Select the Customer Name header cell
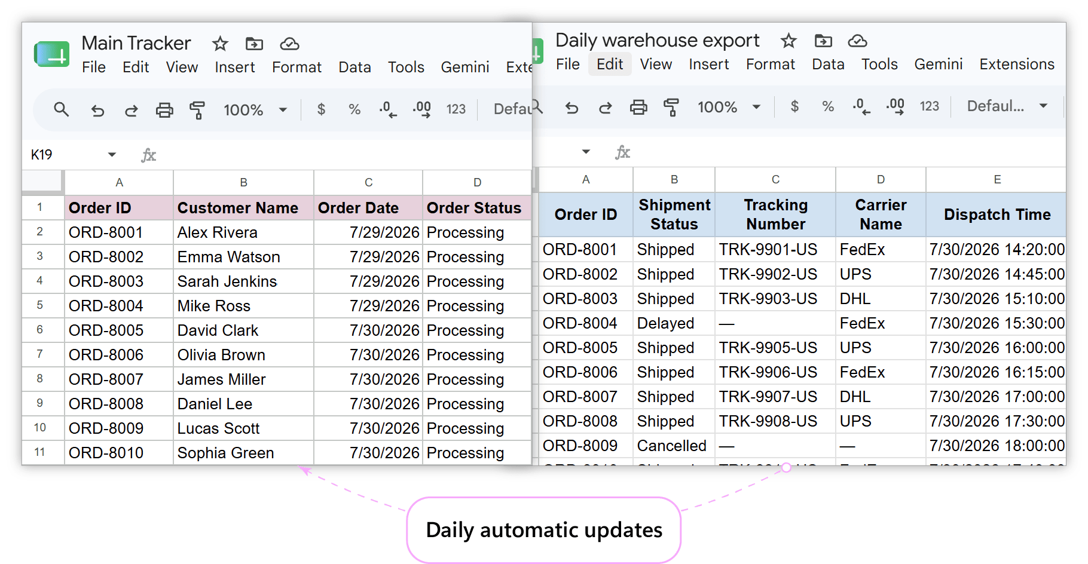 coord(243,208)
